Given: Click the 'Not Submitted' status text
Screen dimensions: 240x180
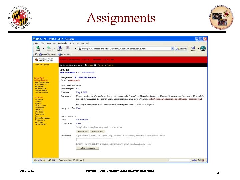Looking at the screenshot, I should pyautogui.click(x=82, y=120).
